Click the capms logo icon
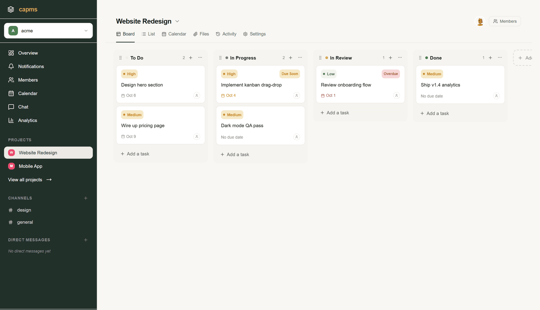This screenshot has width=540, height=310. point(11,9)
